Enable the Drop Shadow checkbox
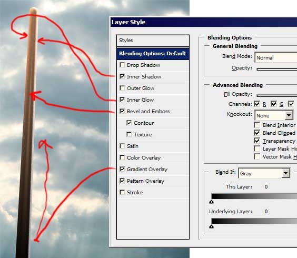Viewport: 297px width, 258px height. pyautogui.click(x=122, y=65)
